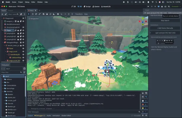Click the Instantiate Child Scene link icon
The image size is (182, 118).
pyautogui.click(x=6, y=14)
